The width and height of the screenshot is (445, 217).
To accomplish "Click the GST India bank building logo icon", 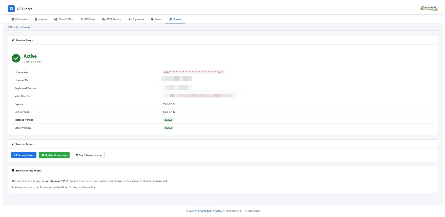I will tap(11, 9).
